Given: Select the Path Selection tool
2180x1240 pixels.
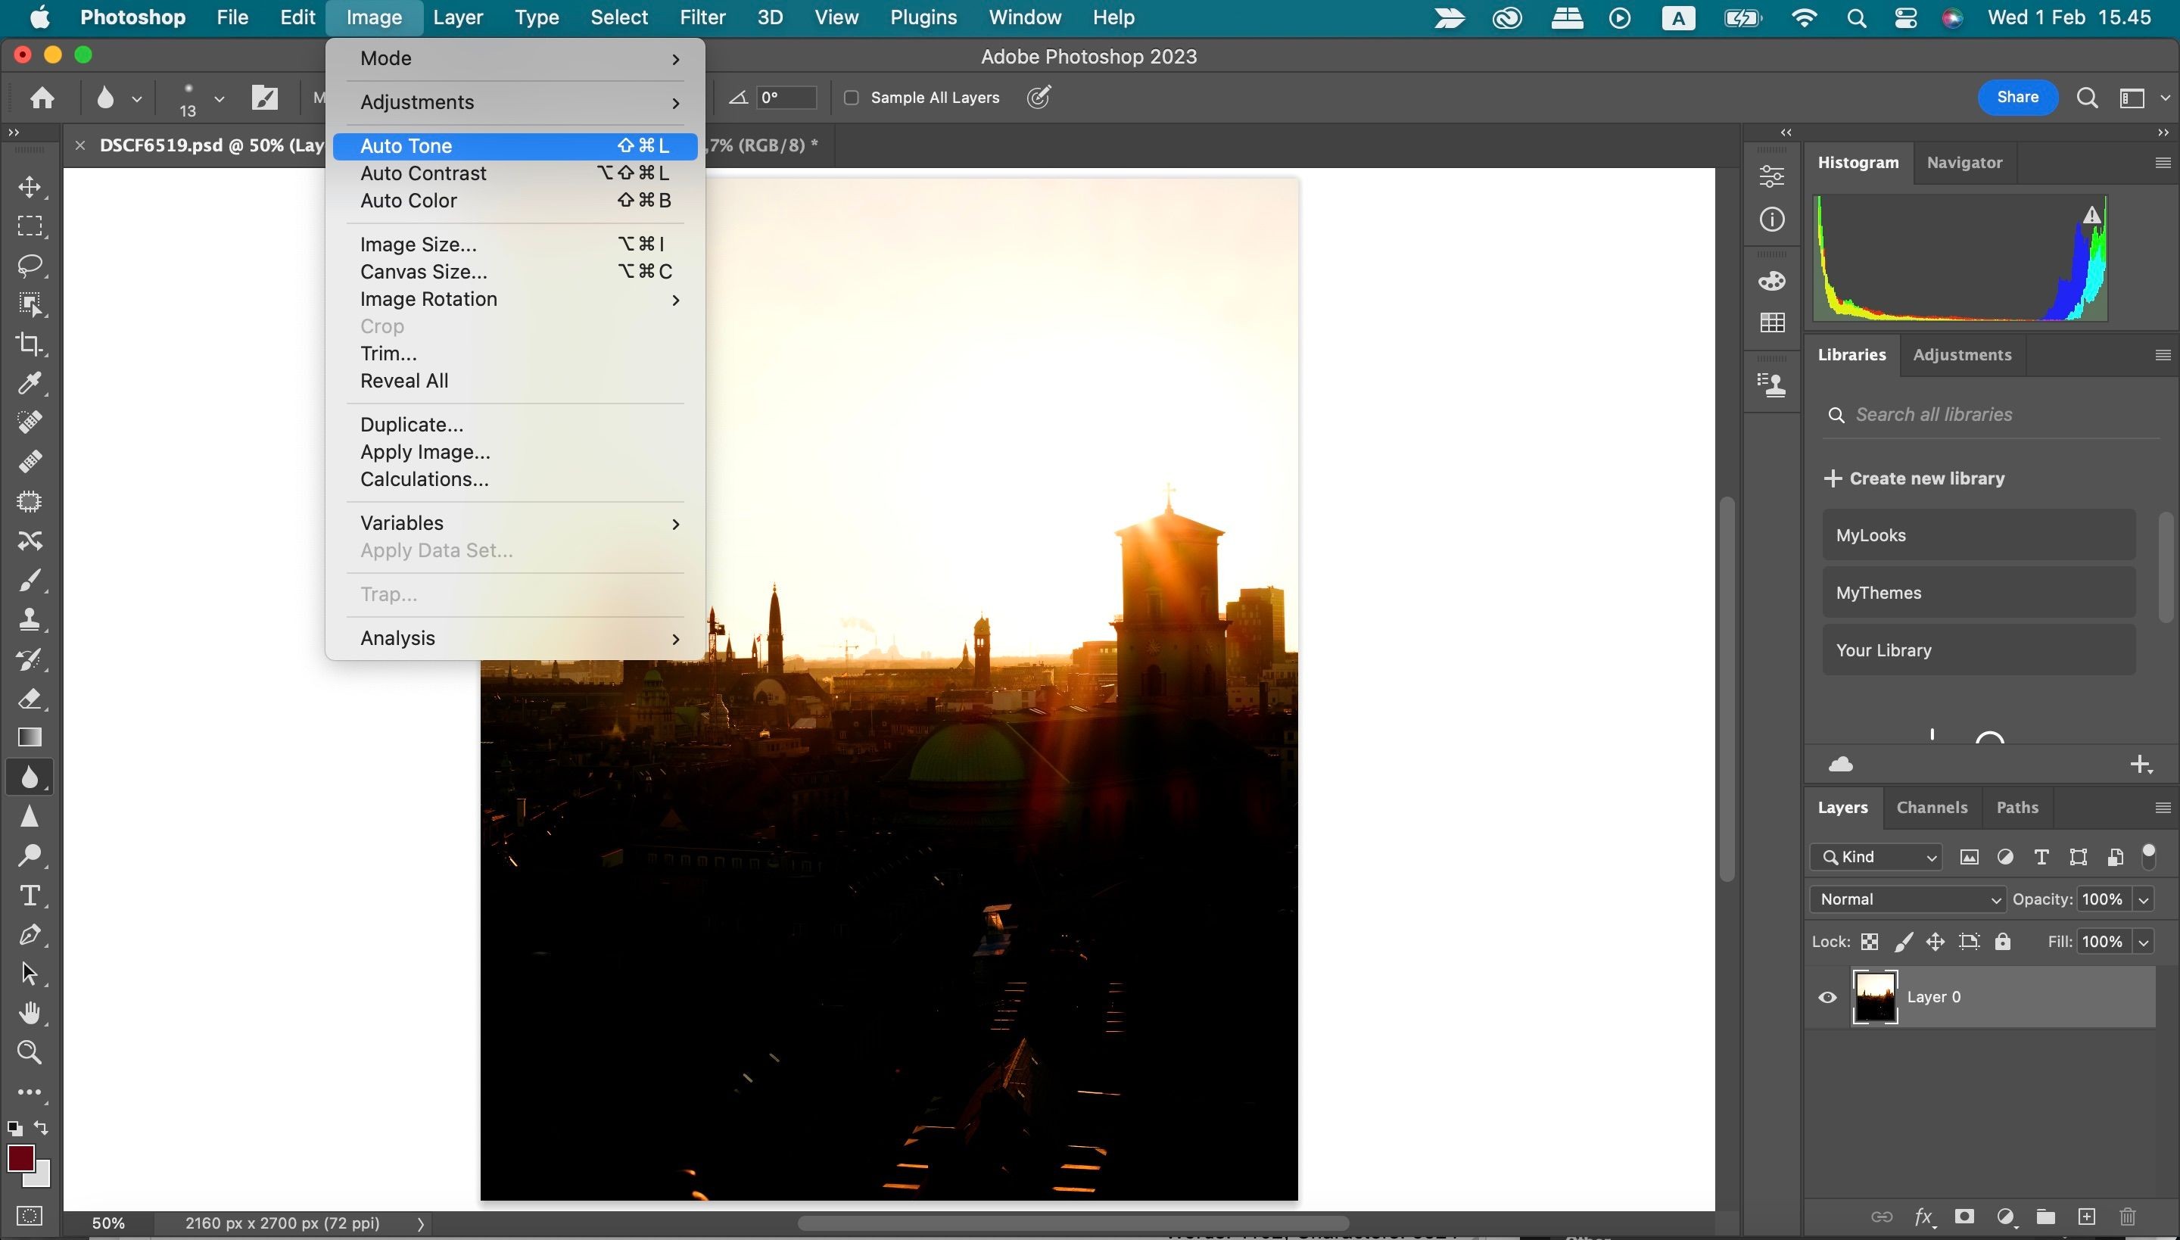Looking at the screenshot, I should pyautogui.click(x=30, y=974).
